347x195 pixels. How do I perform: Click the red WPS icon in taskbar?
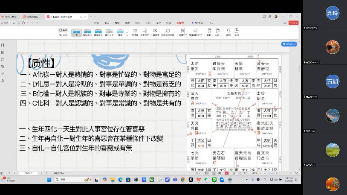tap(199, 180)
